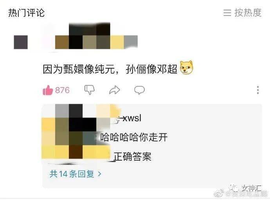
Task: Open the reply 正确答案
Action: point(132,157)
